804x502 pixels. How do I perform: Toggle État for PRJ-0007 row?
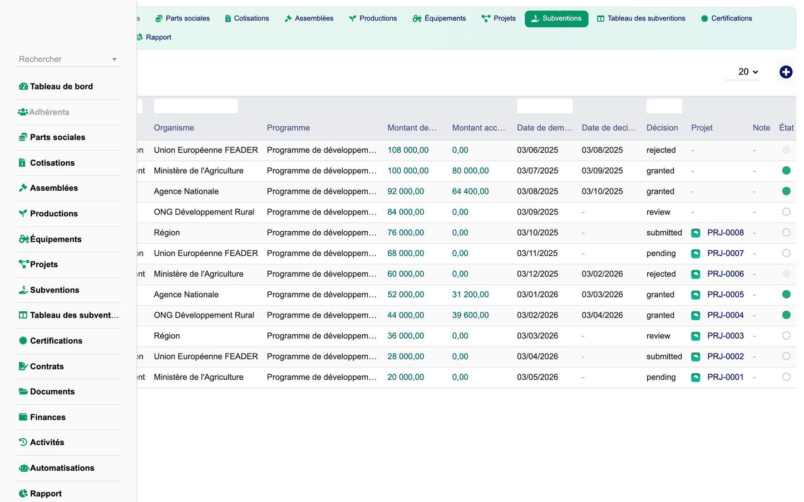(786, 253)
